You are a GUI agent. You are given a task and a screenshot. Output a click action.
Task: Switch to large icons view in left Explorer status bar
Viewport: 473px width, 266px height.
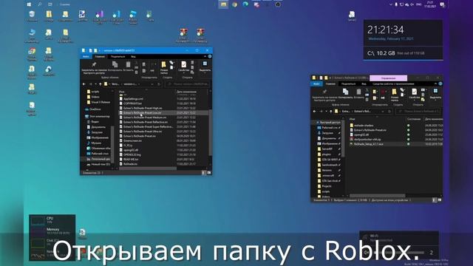tap(208, 173)
